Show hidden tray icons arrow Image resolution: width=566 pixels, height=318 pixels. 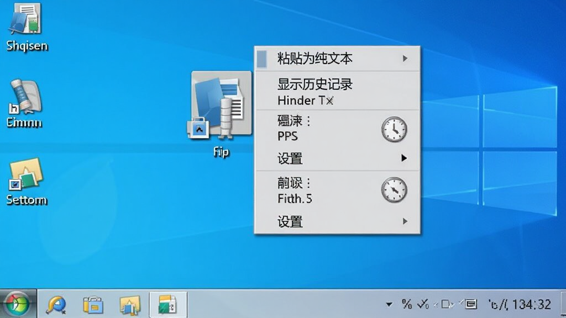tap(389, 305)
